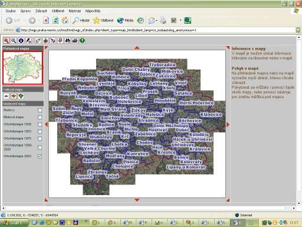Click the map print icon
The height and width of the screenshot is (227, 302).
(75, 41)
